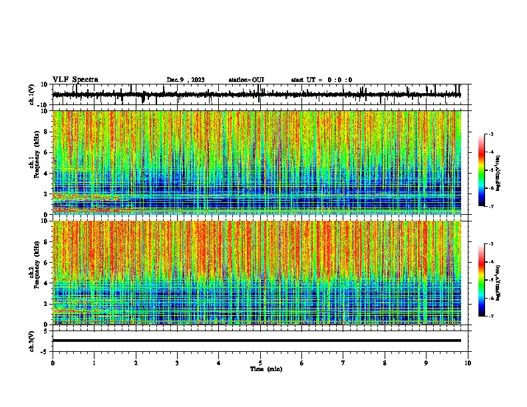
Task: Click the "-7" tick on ch.2 color bar
Action: [491, 317]
